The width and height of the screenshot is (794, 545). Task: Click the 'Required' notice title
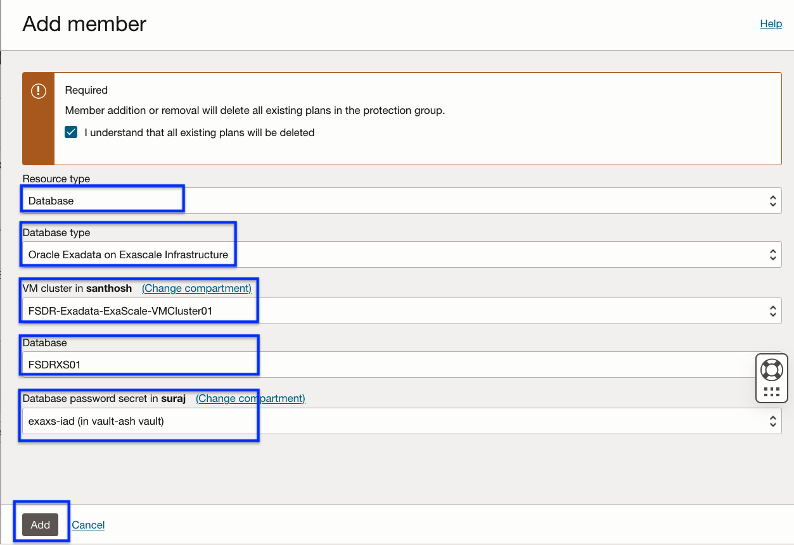pos(86,90)
